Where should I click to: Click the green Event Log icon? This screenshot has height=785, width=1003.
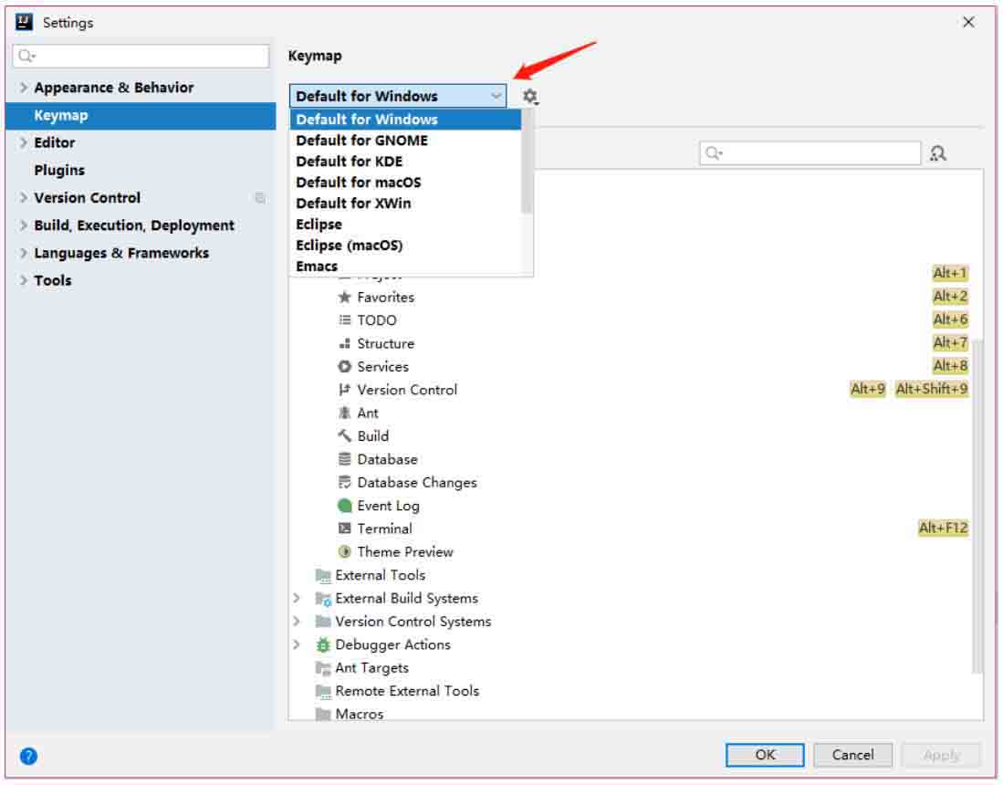(x=344, y=506)
